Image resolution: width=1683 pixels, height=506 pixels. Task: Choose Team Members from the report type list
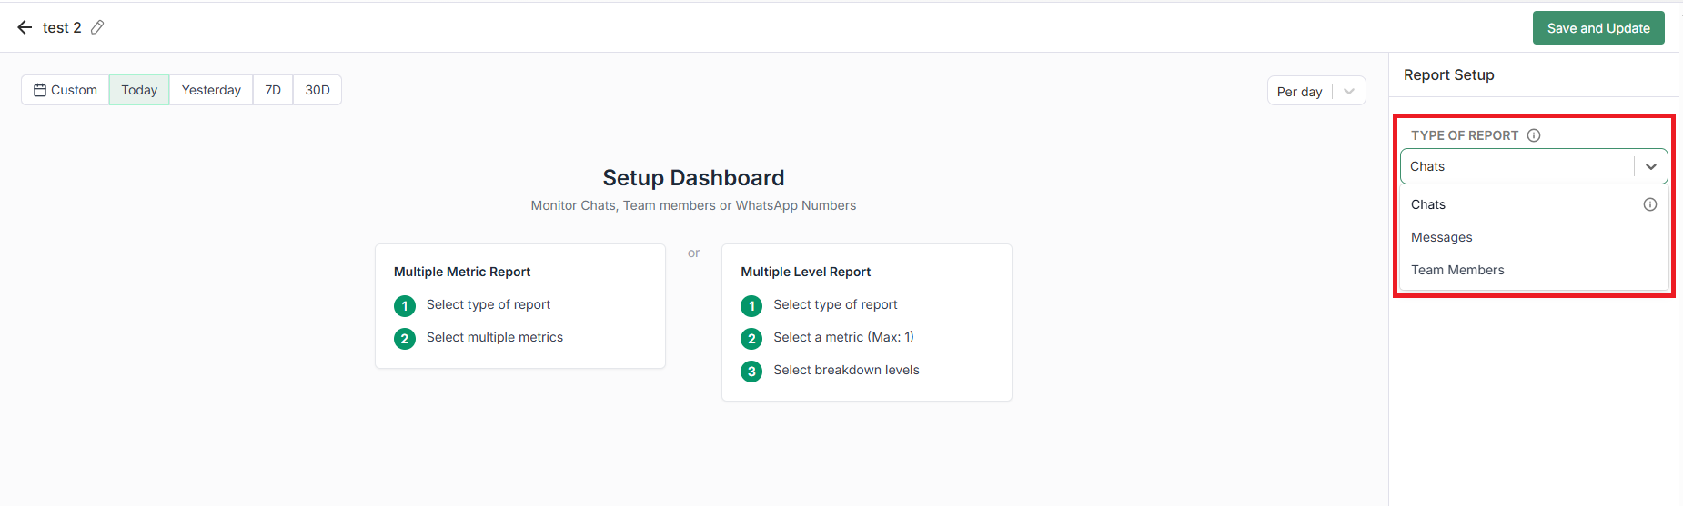point(1457,270)
